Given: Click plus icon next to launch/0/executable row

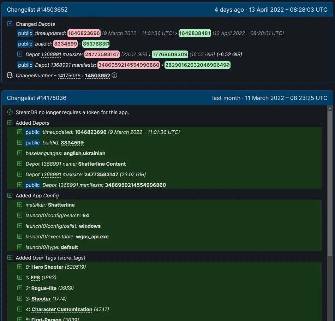Looking at the screenshot, I should (x=20, y=237).
